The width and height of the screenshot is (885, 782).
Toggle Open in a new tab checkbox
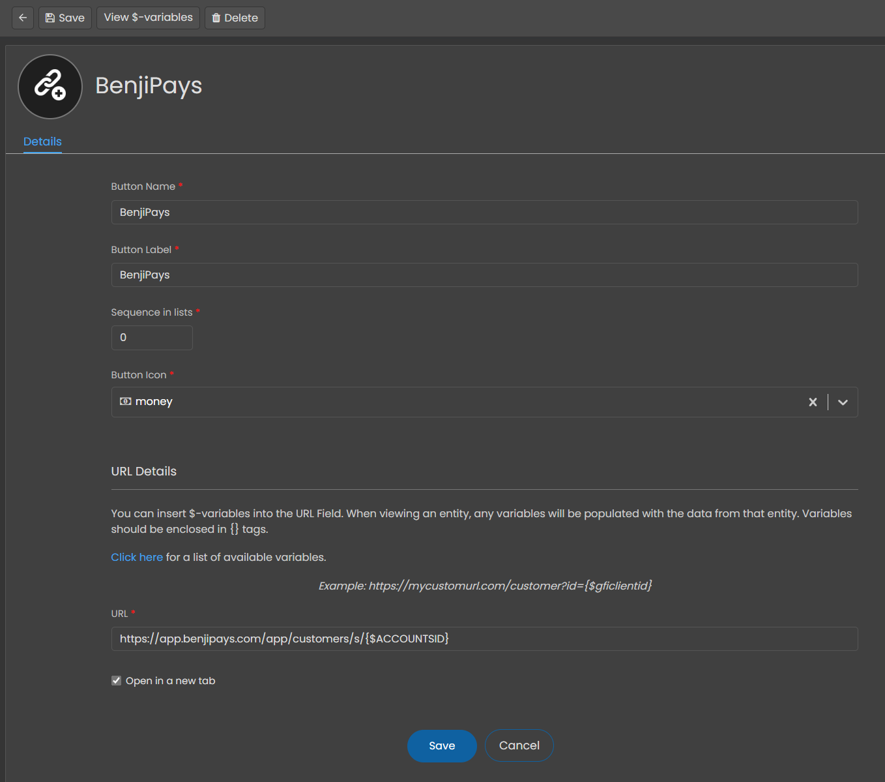(117, 680)
